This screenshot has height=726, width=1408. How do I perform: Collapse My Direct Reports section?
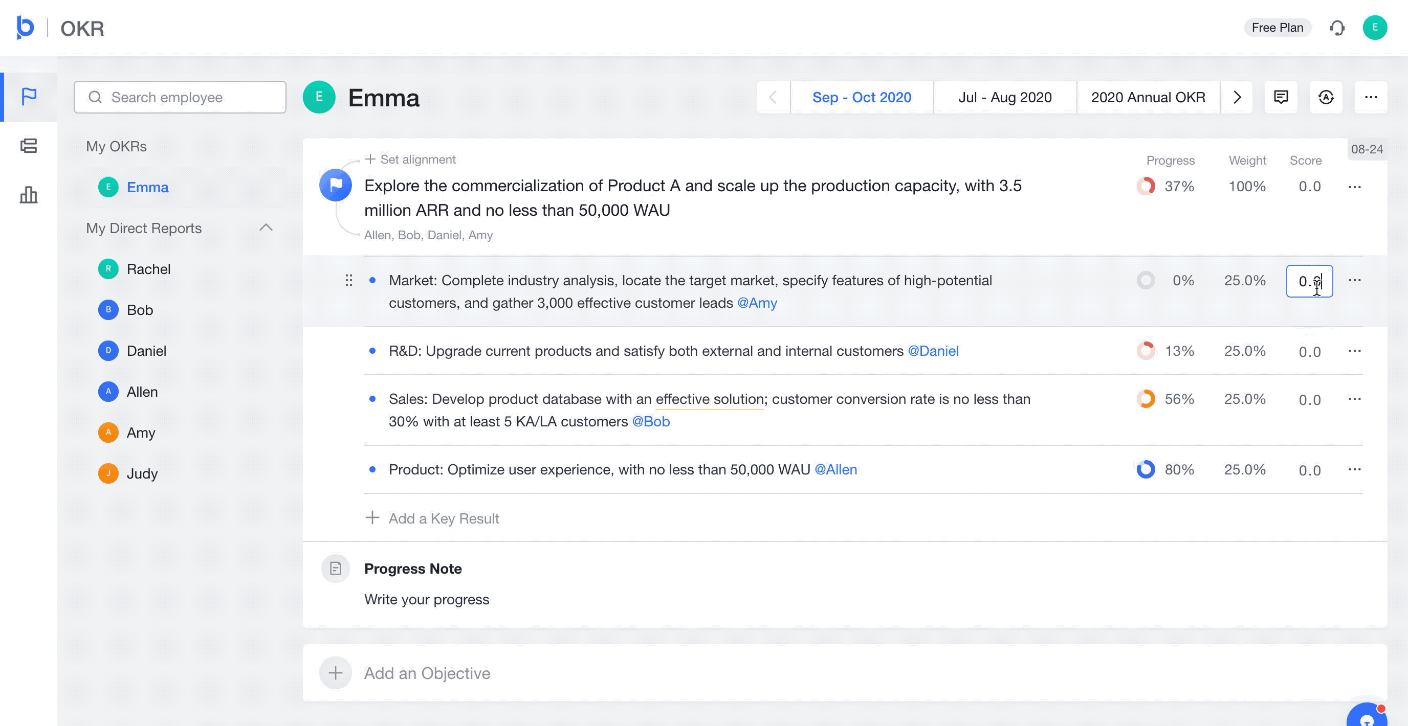[x=266, y=228]
